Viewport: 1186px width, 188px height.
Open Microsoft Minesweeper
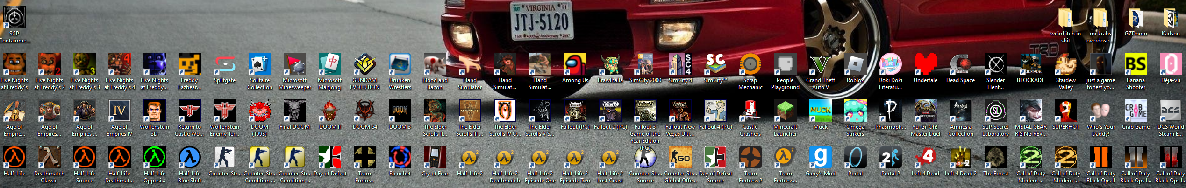(295, 64)
